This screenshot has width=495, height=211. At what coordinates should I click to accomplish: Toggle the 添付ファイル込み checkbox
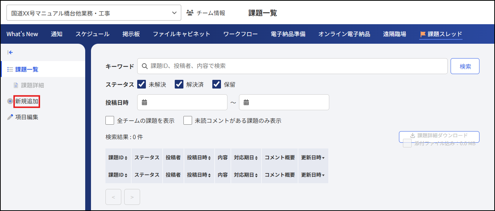point(407,143)
